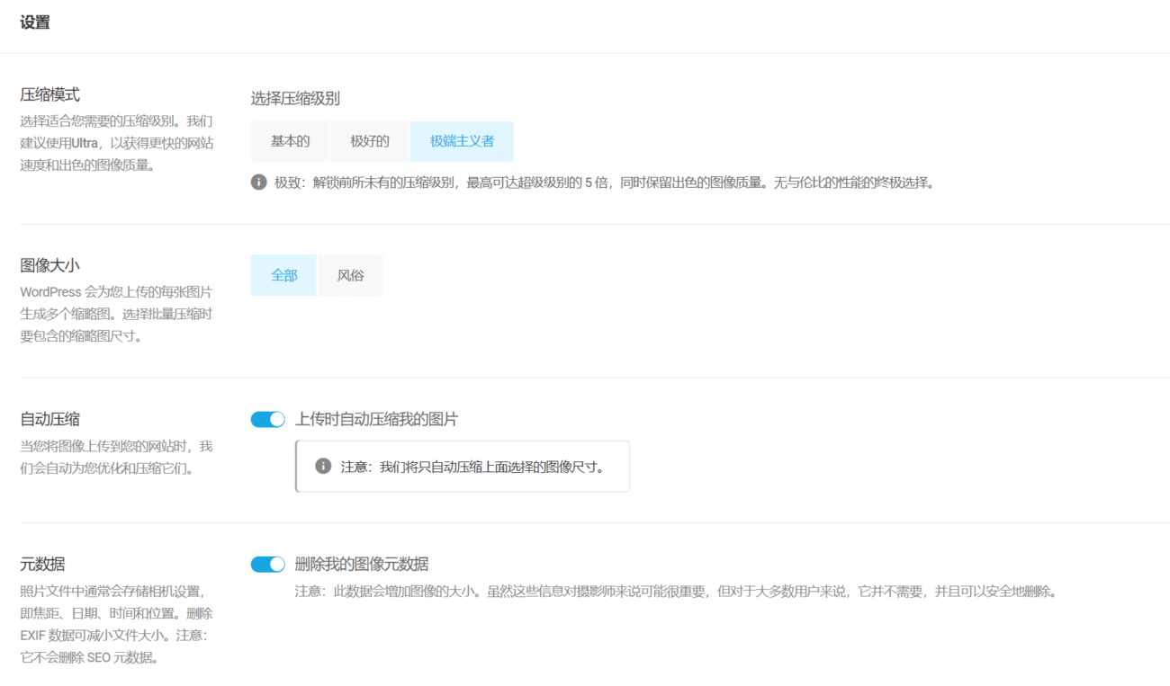The image size is (1170, 686).
Task: Click the 上传时自动压缩我的图片 label
Action: point(376,420)
